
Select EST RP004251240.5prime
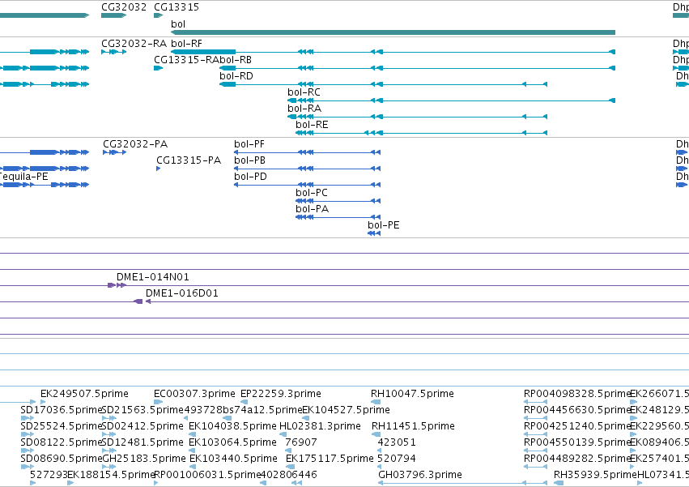pyautogui.click(x=578, y=426)
